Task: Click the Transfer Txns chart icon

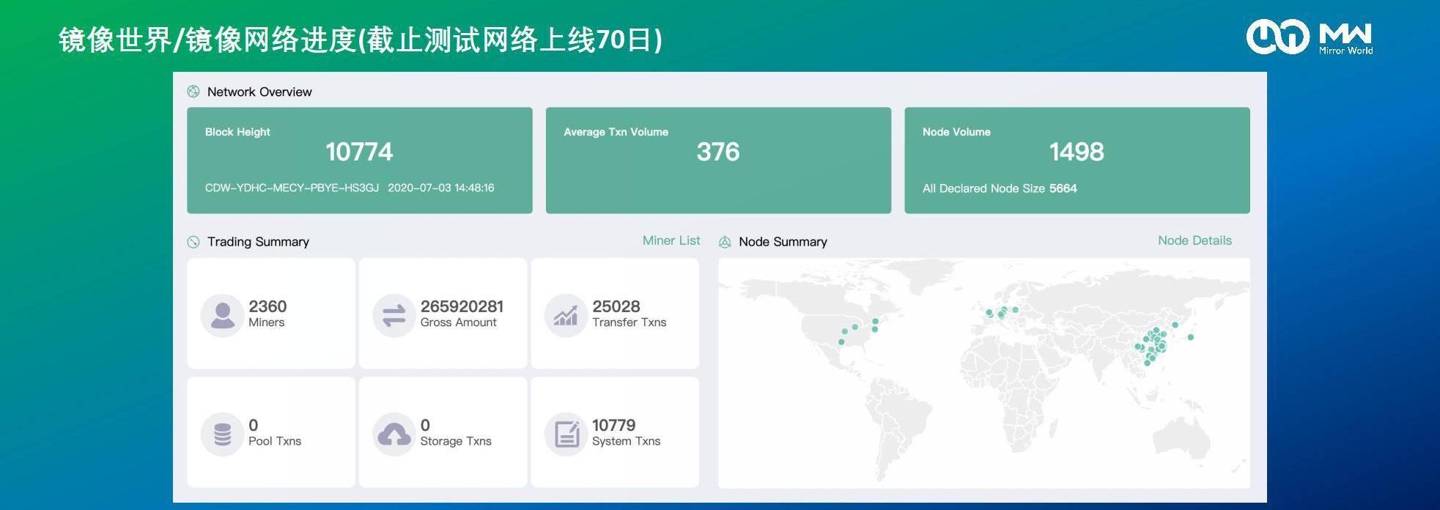Action: 566,316
